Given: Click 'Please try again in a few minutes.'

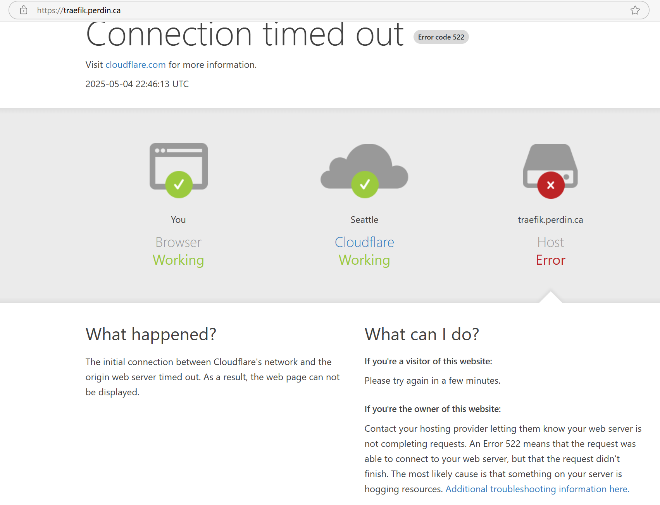Looking at the screenshot, I should 433,381.
